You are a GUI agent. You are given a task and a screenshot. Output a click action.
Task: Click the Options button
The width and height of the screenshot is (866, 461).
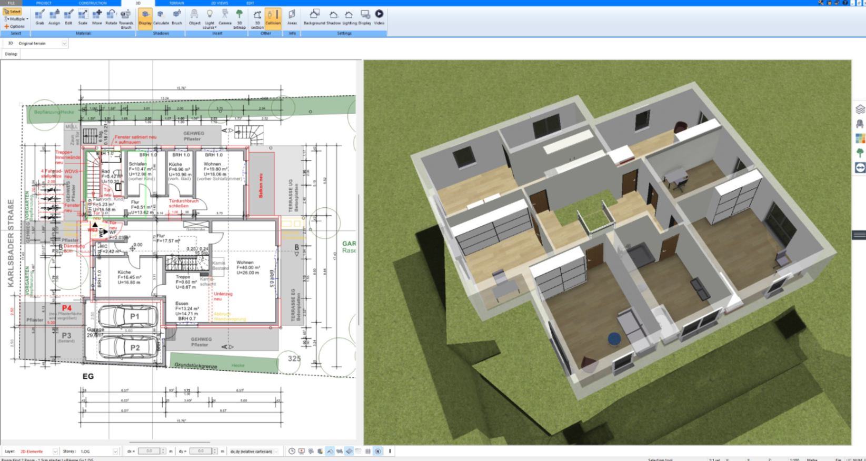(x=14, y=26)
